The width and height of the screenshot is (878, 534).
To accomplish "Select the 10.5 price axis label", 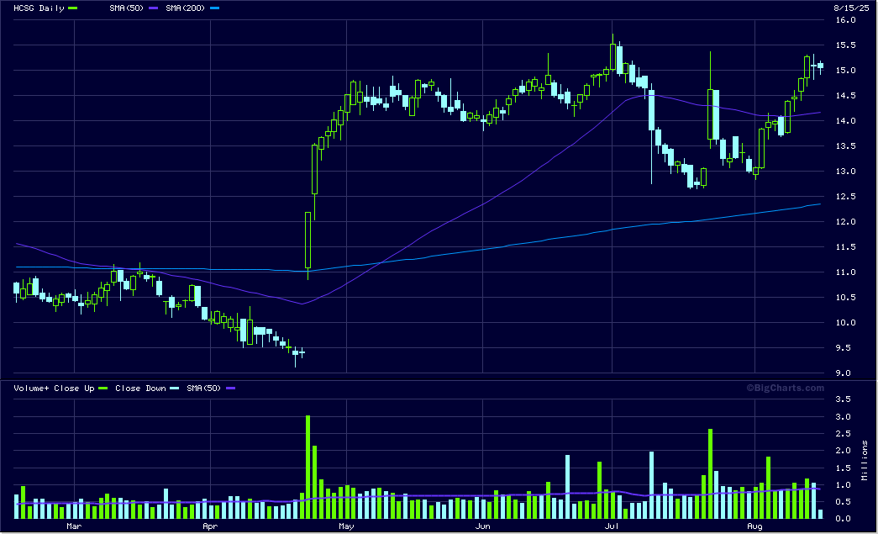I will point(845,298).
